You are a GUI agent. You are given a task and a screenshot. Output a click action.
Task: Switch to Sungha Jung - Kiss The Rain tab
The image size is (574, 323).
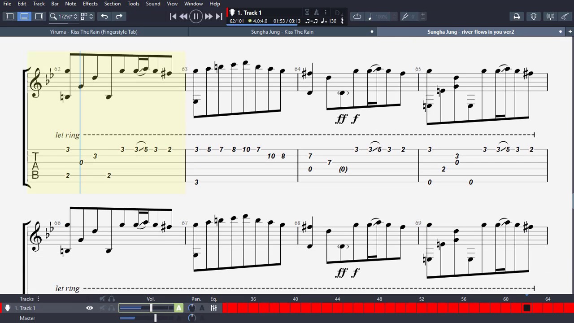[283, 32]
